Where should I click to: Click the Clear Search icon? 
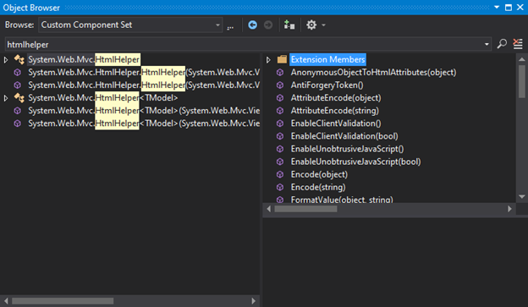point(518,44)
